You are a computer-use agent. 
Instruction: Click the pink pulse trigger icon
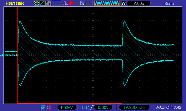(x=65, y=3)
